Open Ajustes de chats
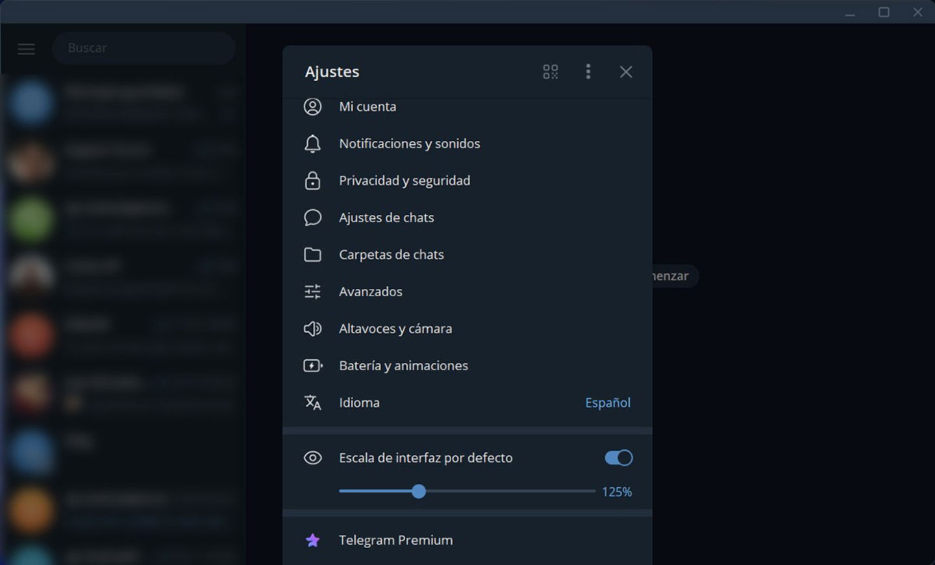Viewport: 935px width, 565px height. [x=467, y=218]
